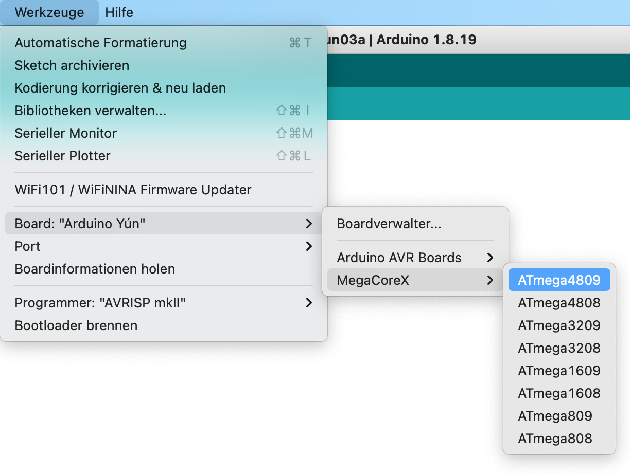Open Boardverwalter...
The height and width of the screenshot is (474, 630).
(x=415, y=224)
